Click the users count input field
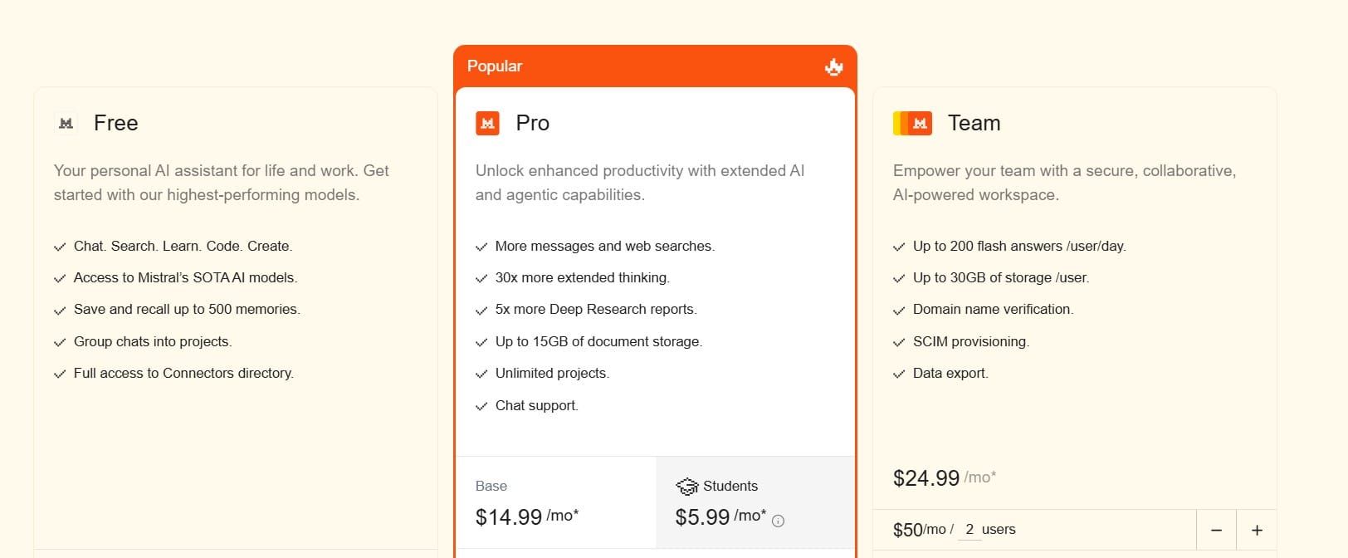Viewport: 1348px width, 558px height. tap(971, 529)
